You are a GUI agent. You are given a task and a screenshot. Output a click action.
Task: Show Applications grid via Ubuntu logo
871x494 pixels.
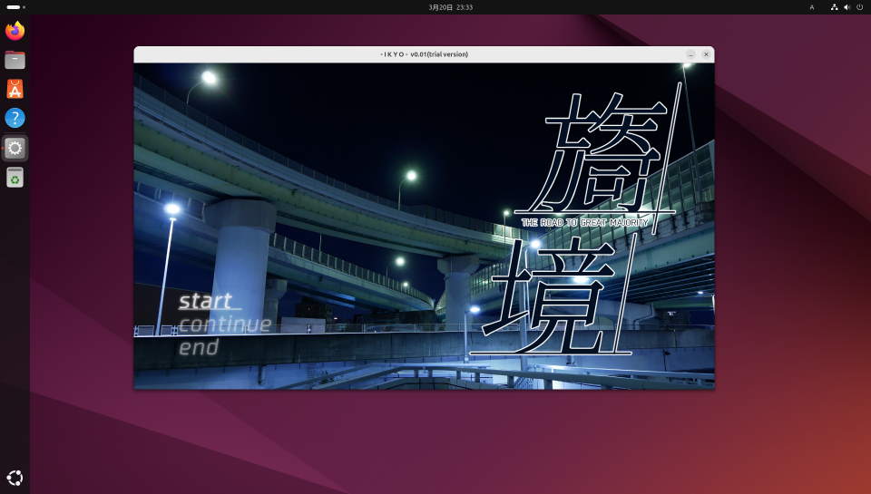(x=15, y=478)
